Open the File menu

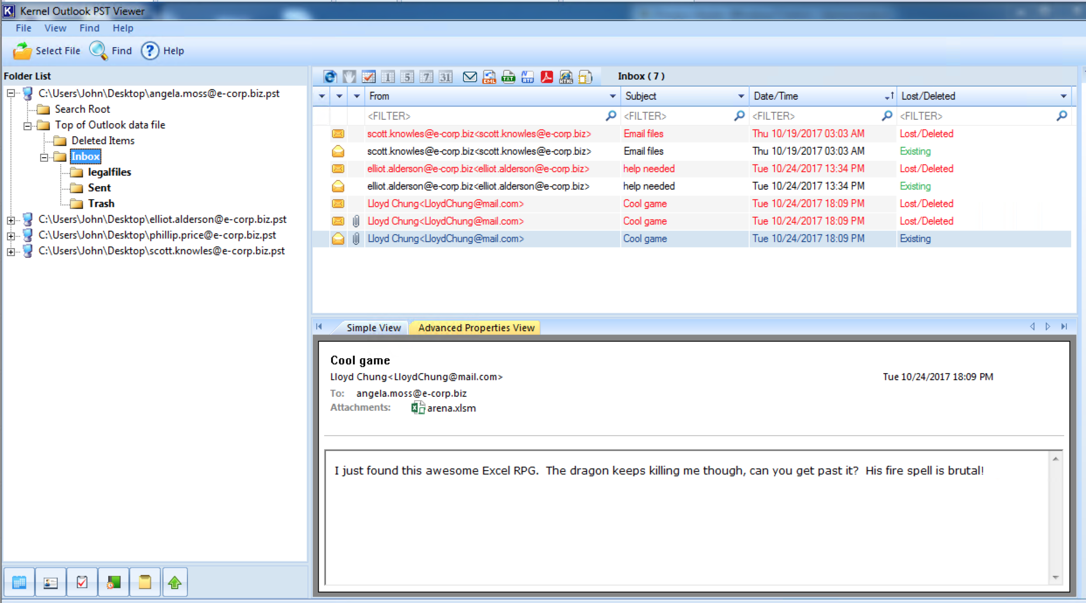pos(24,28)
